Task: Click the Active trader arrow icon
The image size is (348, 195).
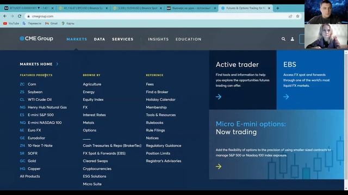Action: coord(219,97)
